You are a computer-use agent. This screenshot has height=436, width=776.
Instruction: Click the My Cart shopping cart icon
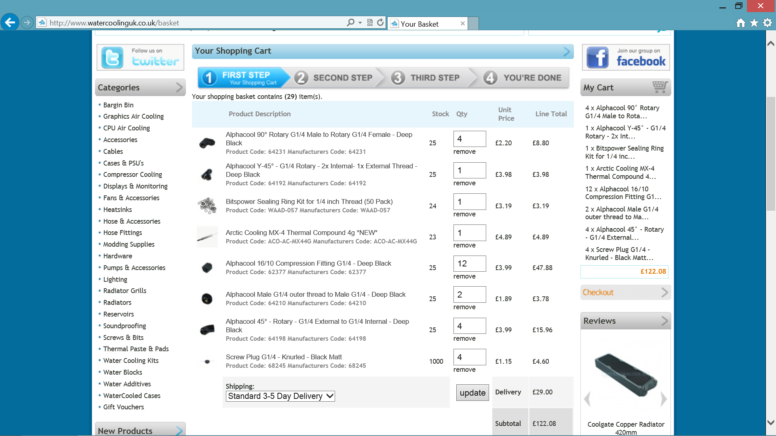pyautogui.click(x=660, y=87)
